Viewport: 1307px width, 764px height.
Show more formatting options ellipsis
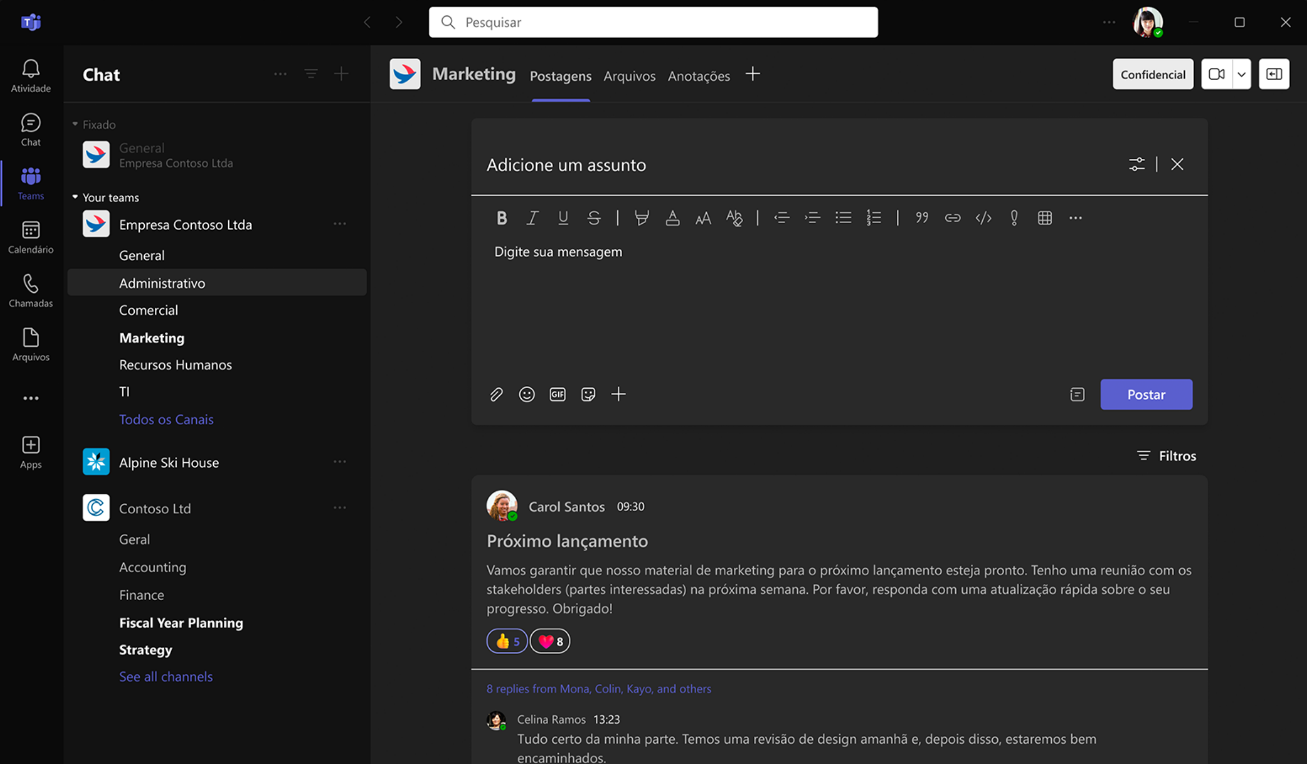[x=1075, y=218]
